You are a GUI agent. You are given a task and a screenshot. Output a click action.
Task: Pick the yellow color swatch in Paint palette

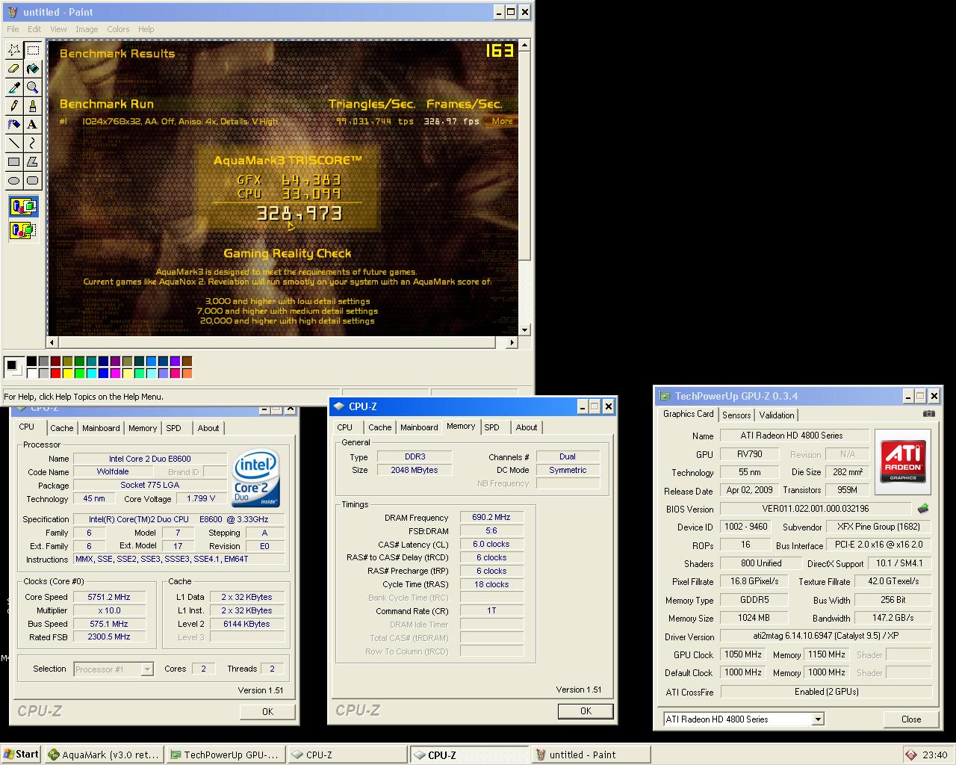point(67,373)
